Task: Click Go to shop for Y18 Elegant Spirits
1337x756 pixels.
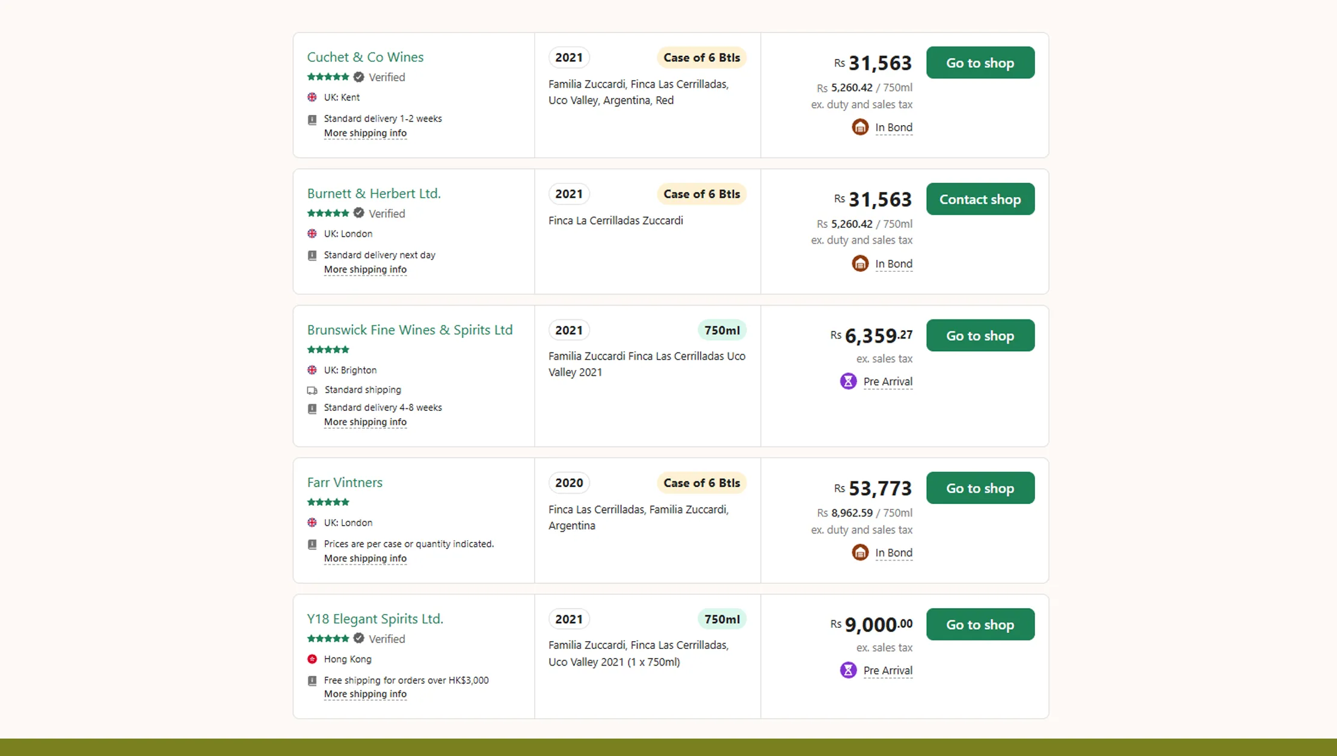Action: [980, 624]
